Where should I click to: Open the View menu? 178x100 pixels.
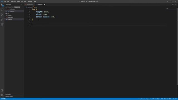18,1
